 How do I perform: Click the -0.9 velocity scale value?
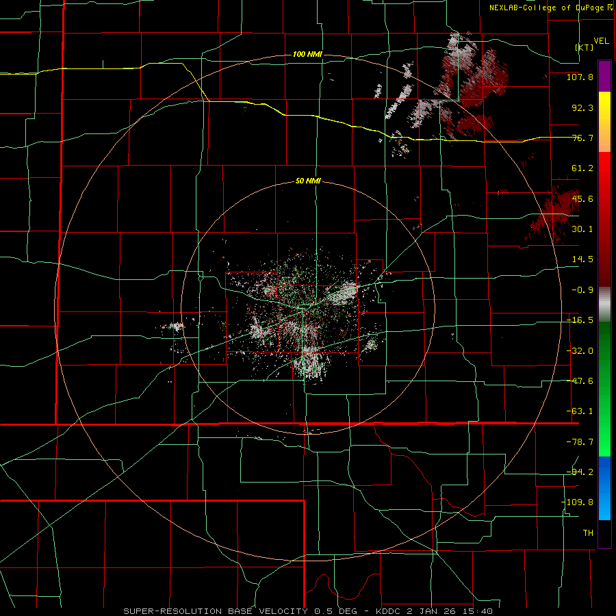[582, 290]
